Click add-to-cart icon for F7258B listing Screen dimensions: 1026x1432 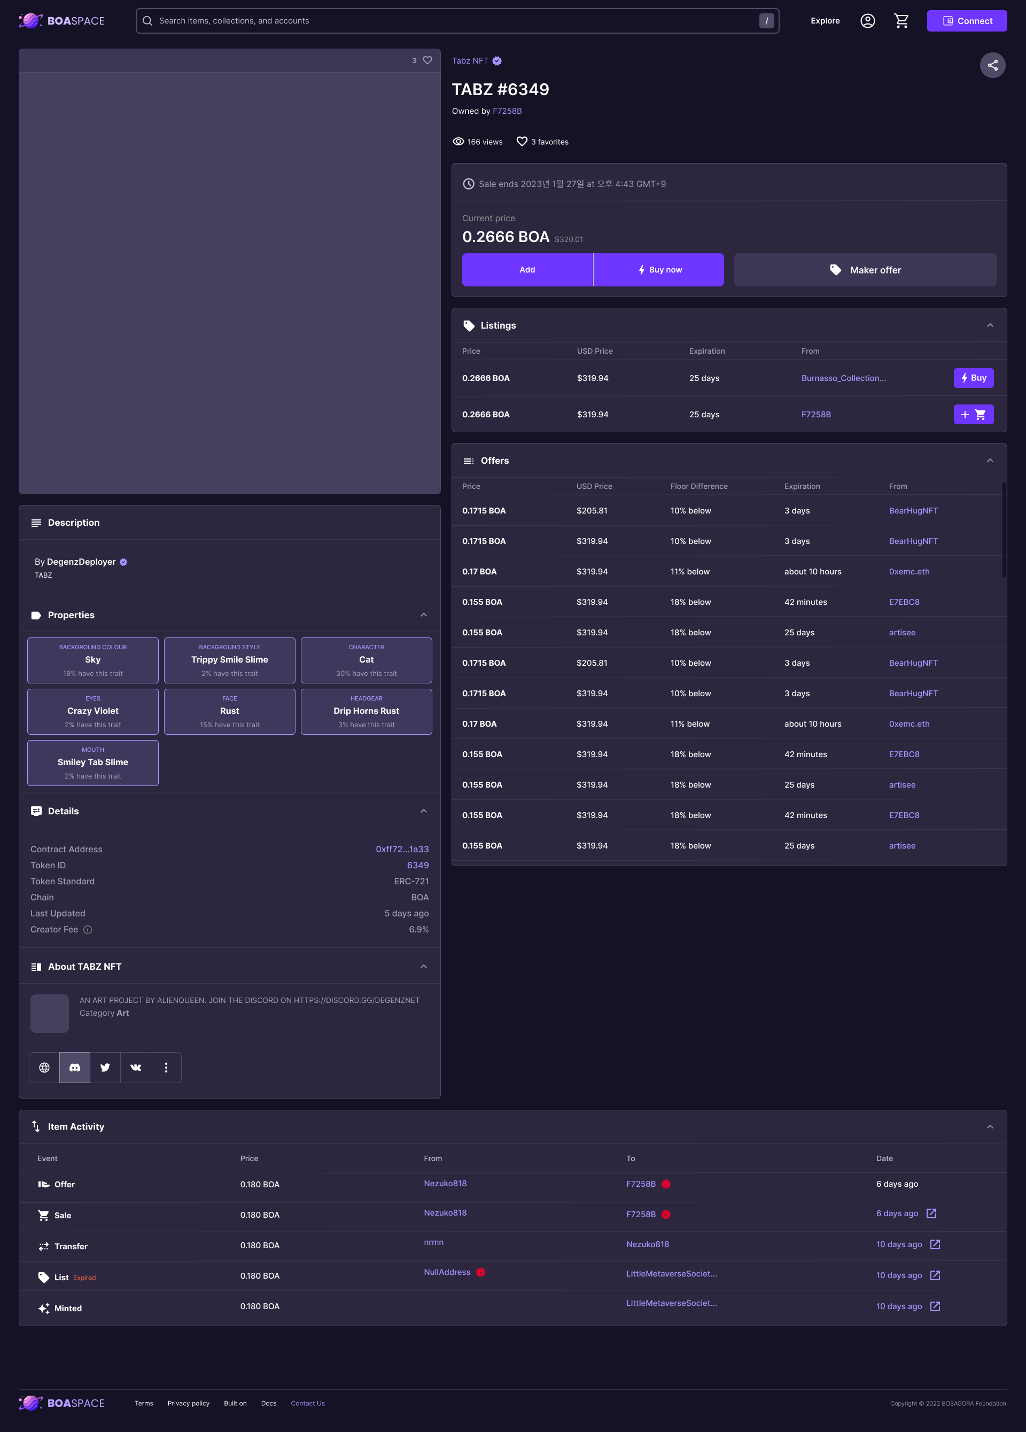[973, 414]
